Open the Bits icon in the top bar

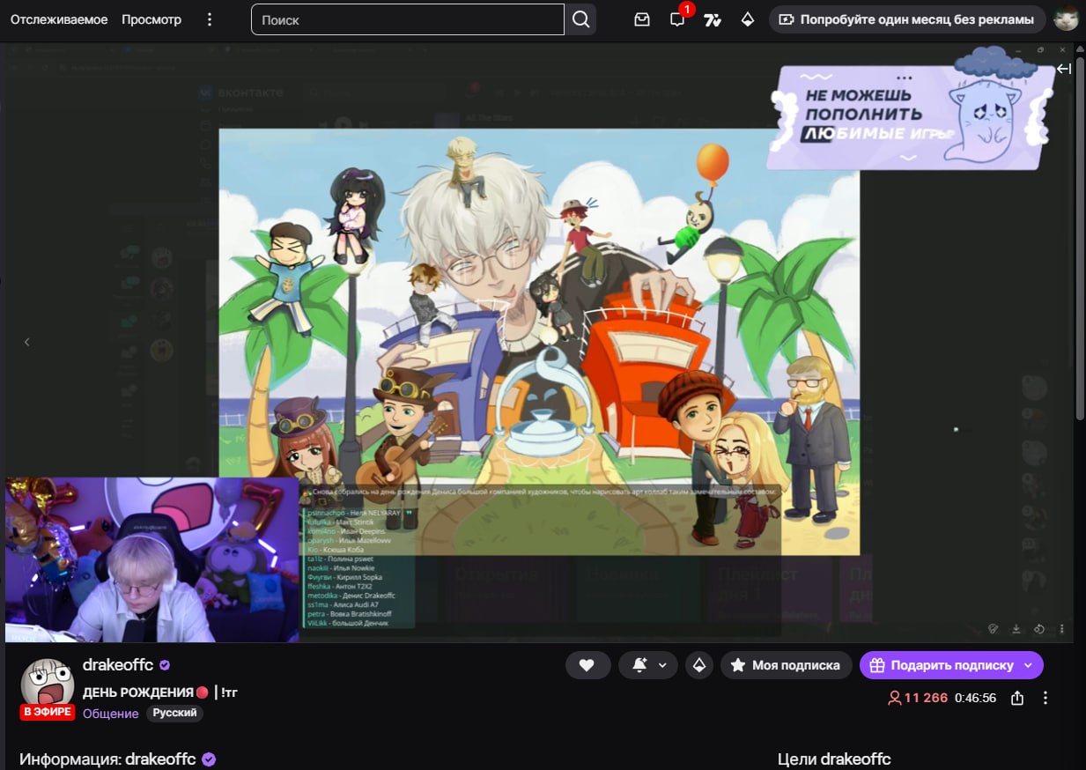(748, 19)
